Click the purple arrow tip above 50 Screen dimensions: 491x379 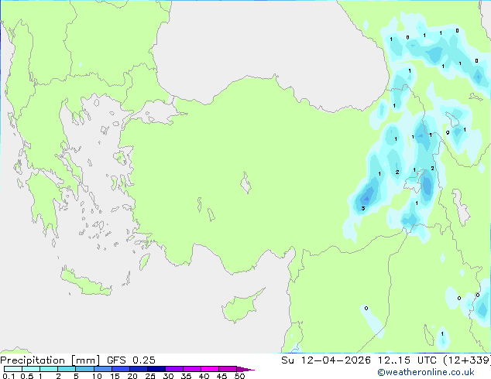click(x=245, y=369)
